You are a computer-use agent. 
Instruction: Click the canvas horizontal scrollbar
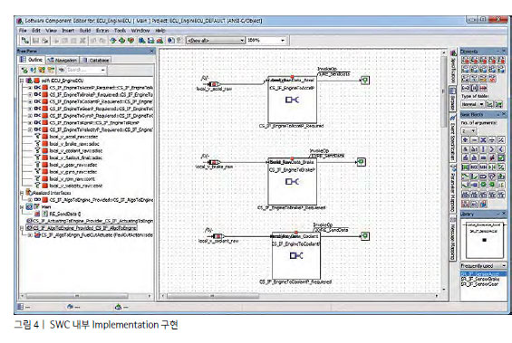click(299, 296)
